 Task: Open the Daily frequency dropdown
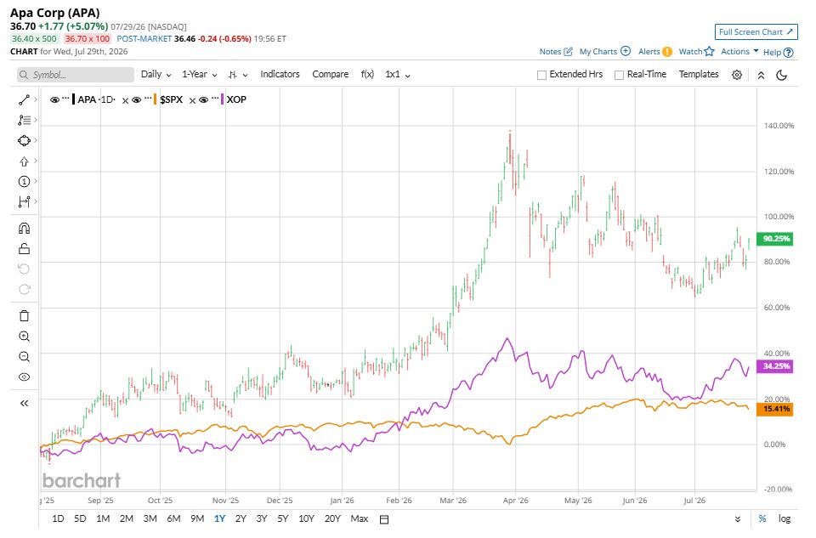(156, 75)
